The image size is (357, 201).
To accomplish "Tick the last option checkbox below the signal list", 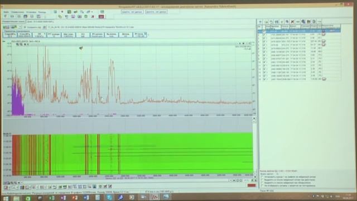I will (x=262, y=186).
